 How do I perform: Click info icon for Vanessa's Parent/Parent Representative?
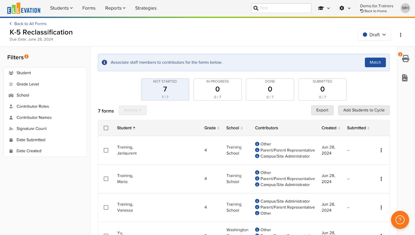(257, 207)
